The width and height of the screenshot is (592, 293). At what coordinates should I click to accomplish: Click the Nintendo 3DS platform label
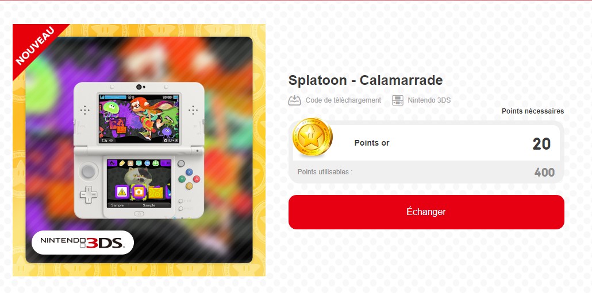(x=429, y=100)
